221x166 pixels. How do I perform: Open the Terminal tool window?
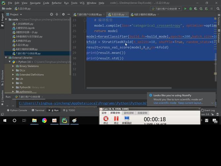pos(38,110)
